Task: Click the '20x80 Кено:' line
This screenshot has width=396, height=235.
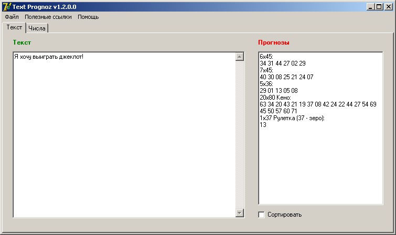Action: tap(275, 98)
